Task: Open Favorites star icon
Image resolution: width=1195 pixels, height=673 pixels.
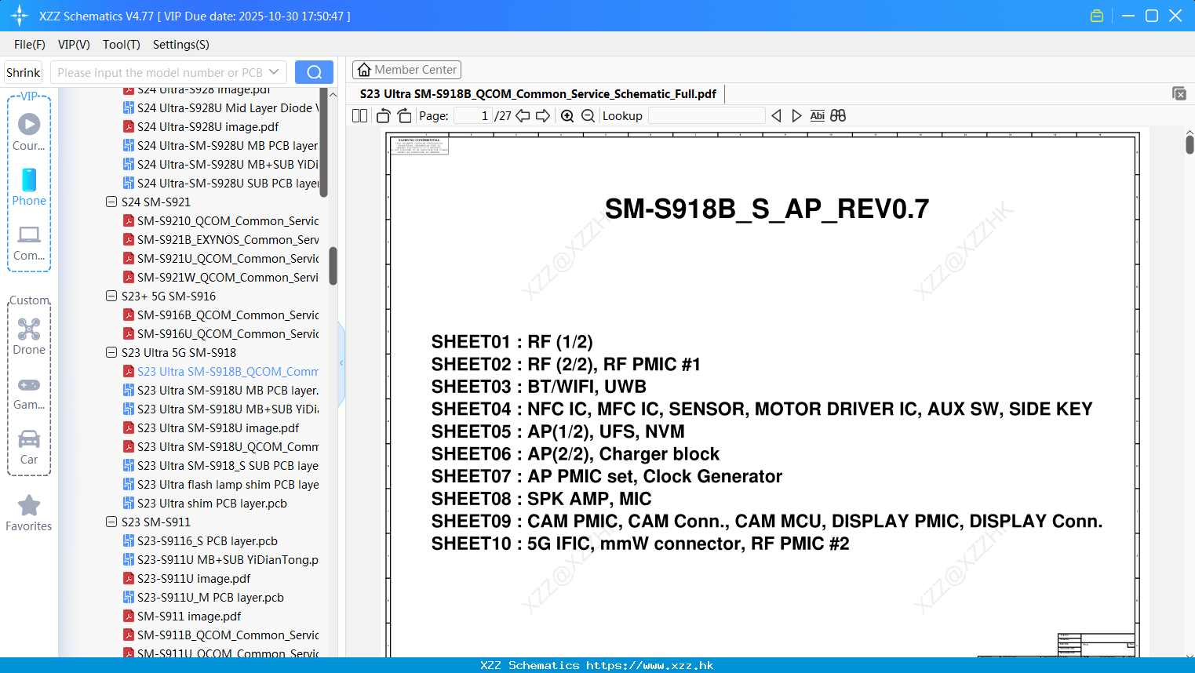Action: [x=29, y=513]
